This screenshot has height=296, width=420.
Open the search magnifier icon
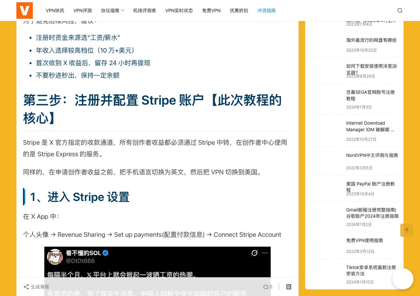pyautogui.click(x=400, y=11)
